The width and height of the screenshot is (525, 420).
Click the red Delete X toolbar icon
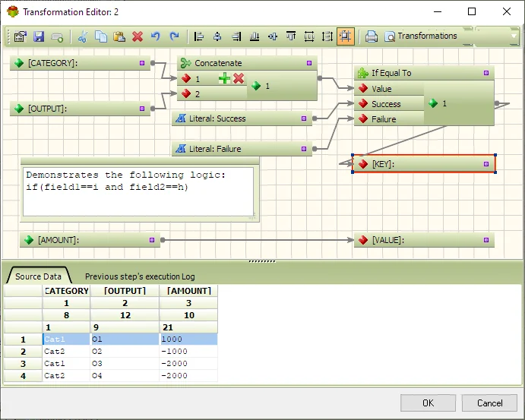tap(138, 36)
